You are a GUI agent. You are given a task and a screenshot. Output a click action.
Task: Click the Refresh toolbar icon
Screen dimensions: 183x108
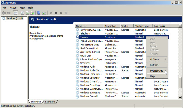tap(27, 13)
